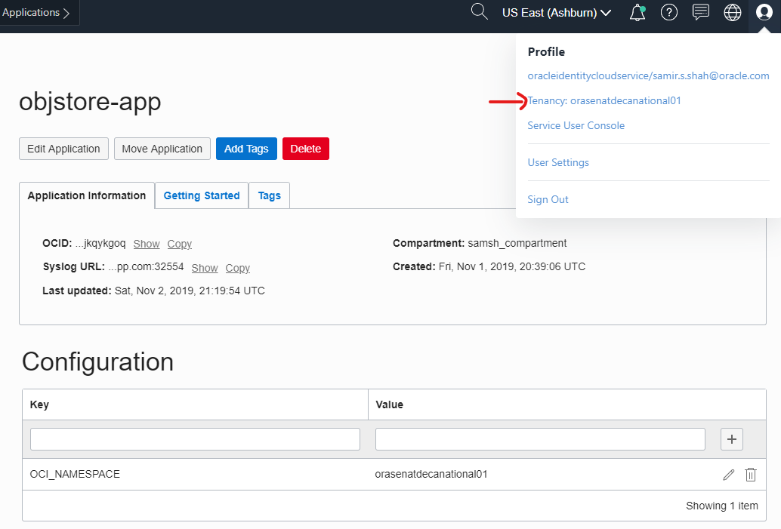
Task: Open the US East (Ashburn) region selector
Action: (557, 12)
